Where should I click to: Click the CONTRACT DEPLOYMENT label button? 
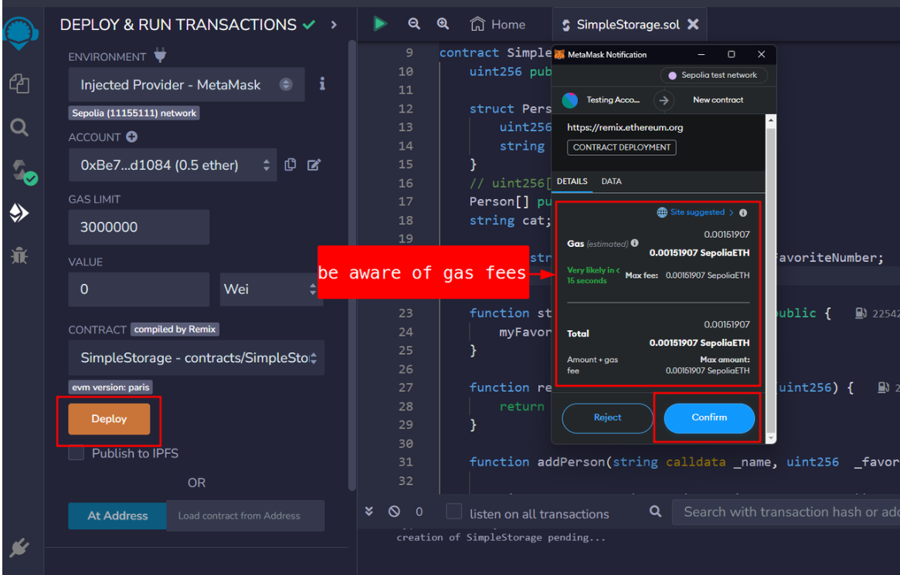point(621,147)
